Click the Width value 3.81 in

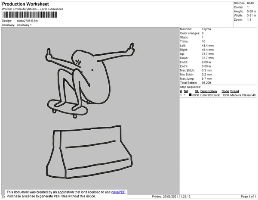(252, 16)
